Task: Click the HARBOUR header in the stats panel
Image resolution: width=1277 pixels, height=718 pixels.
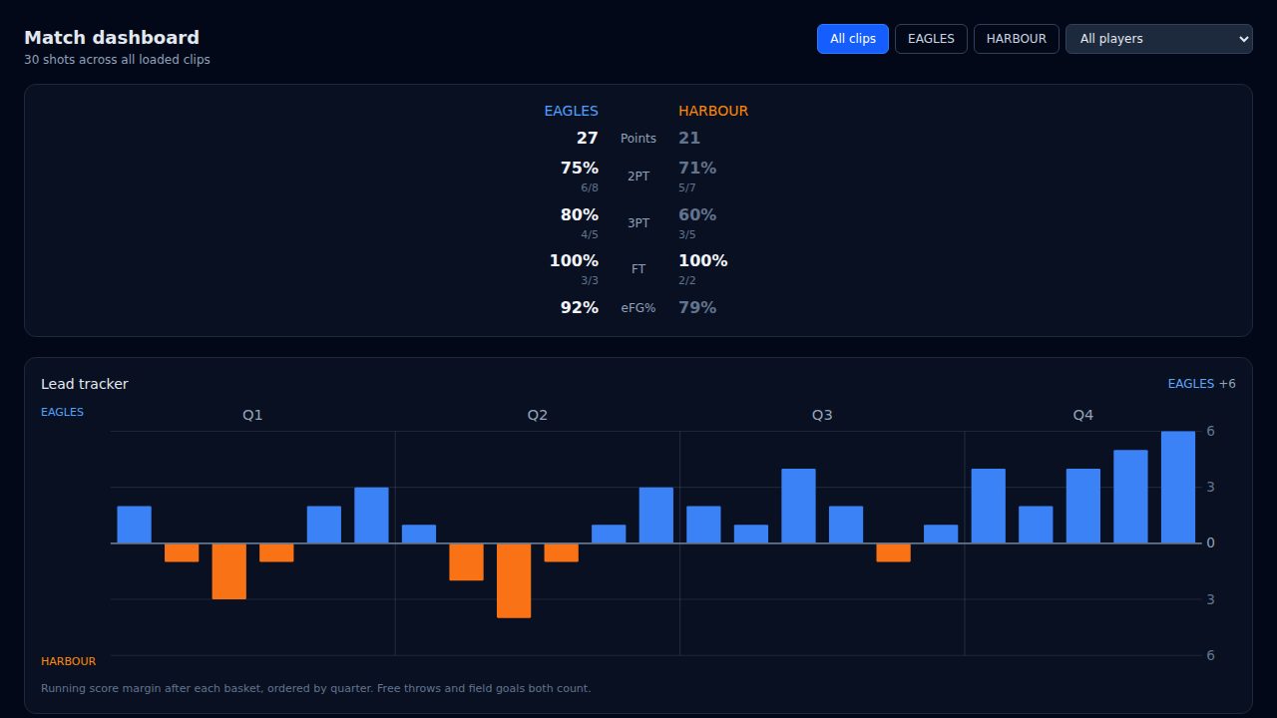Action: click(713, 111)
